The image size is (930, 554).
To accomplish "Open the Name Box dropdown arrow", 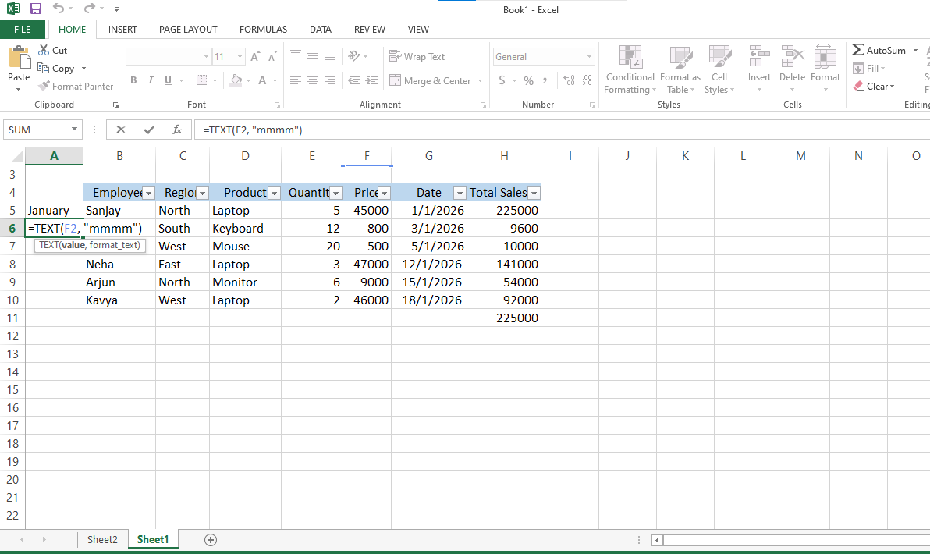I will point(75,130).
